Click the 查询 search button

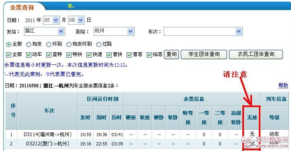[171, 54]
